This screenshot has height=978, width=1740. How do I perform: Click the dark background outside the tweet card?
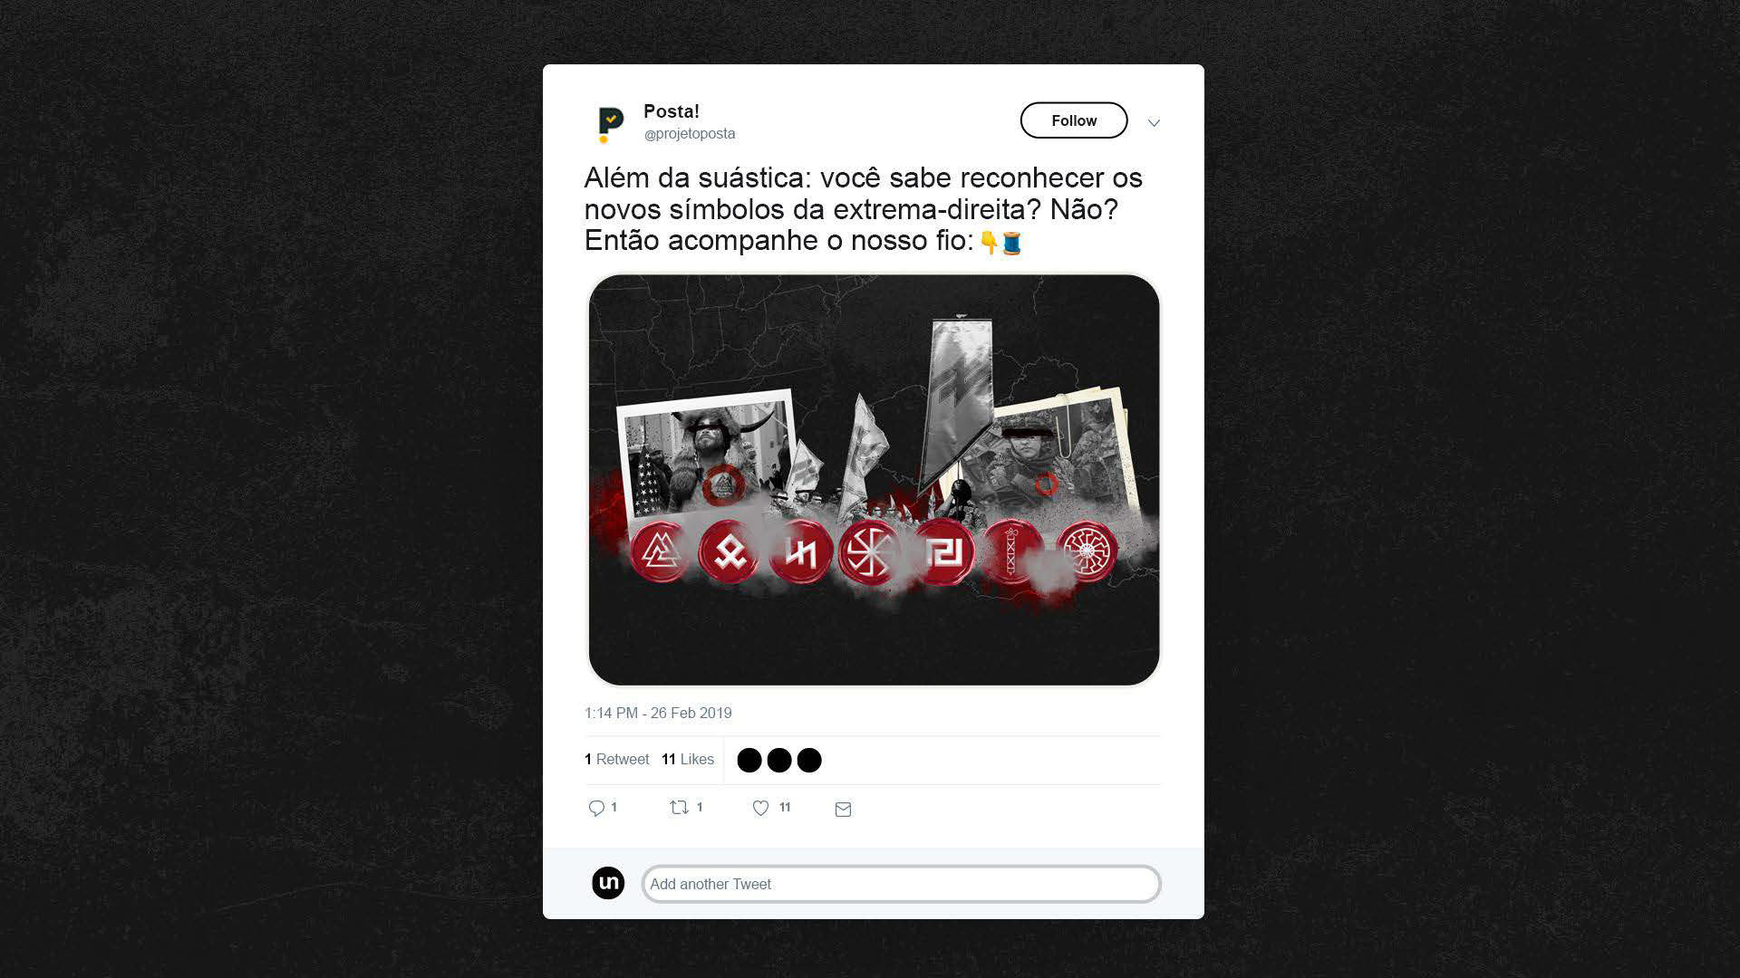tap(272, 489)
